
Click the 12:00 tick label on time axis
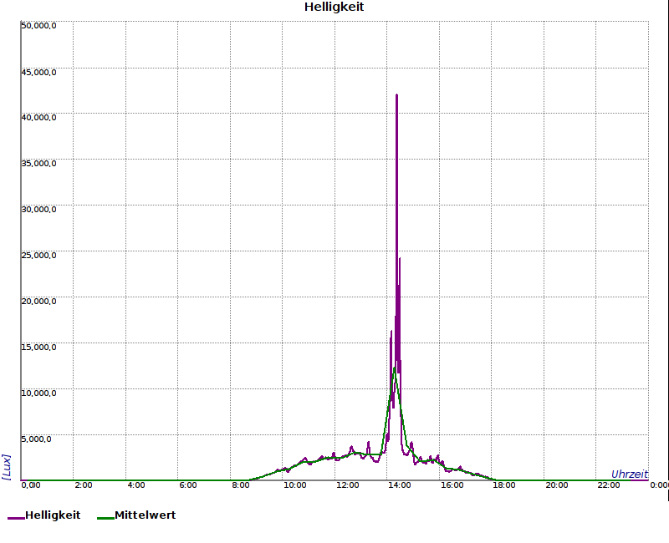point(347,485)
